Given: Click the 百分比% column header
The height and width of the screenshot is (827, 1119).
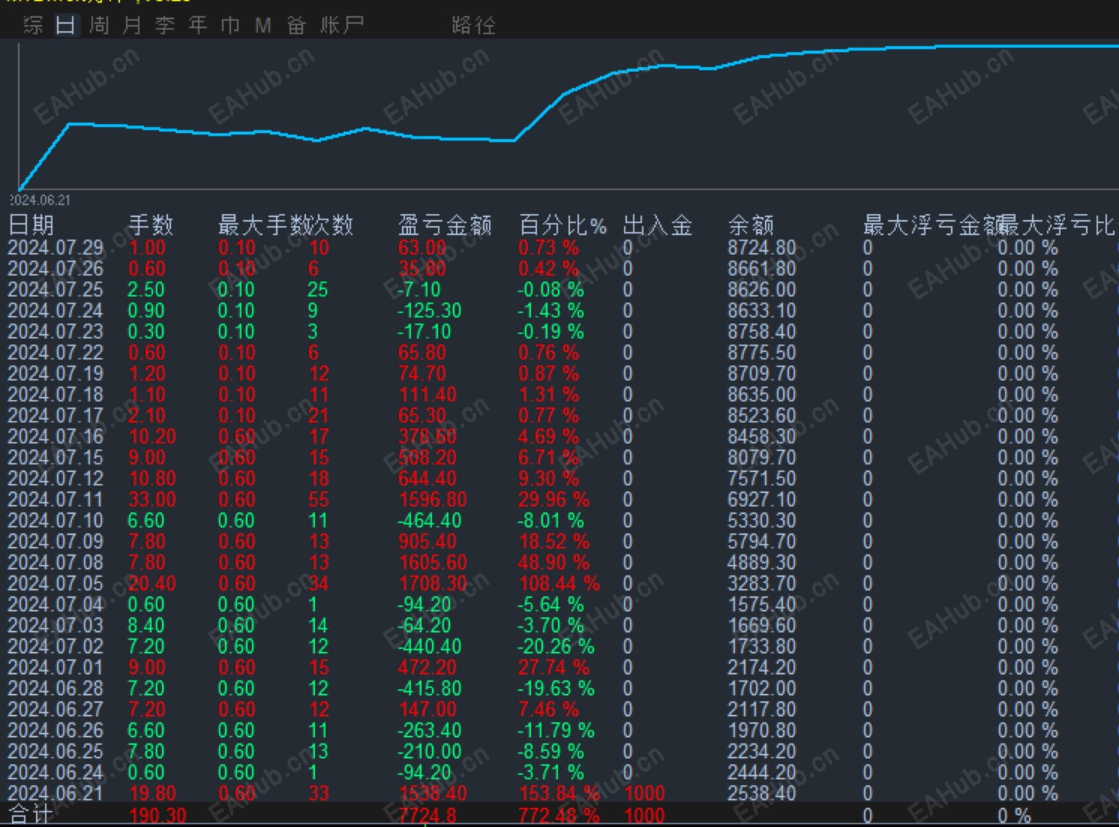Looking at the screenshot, I should point(562,225).
